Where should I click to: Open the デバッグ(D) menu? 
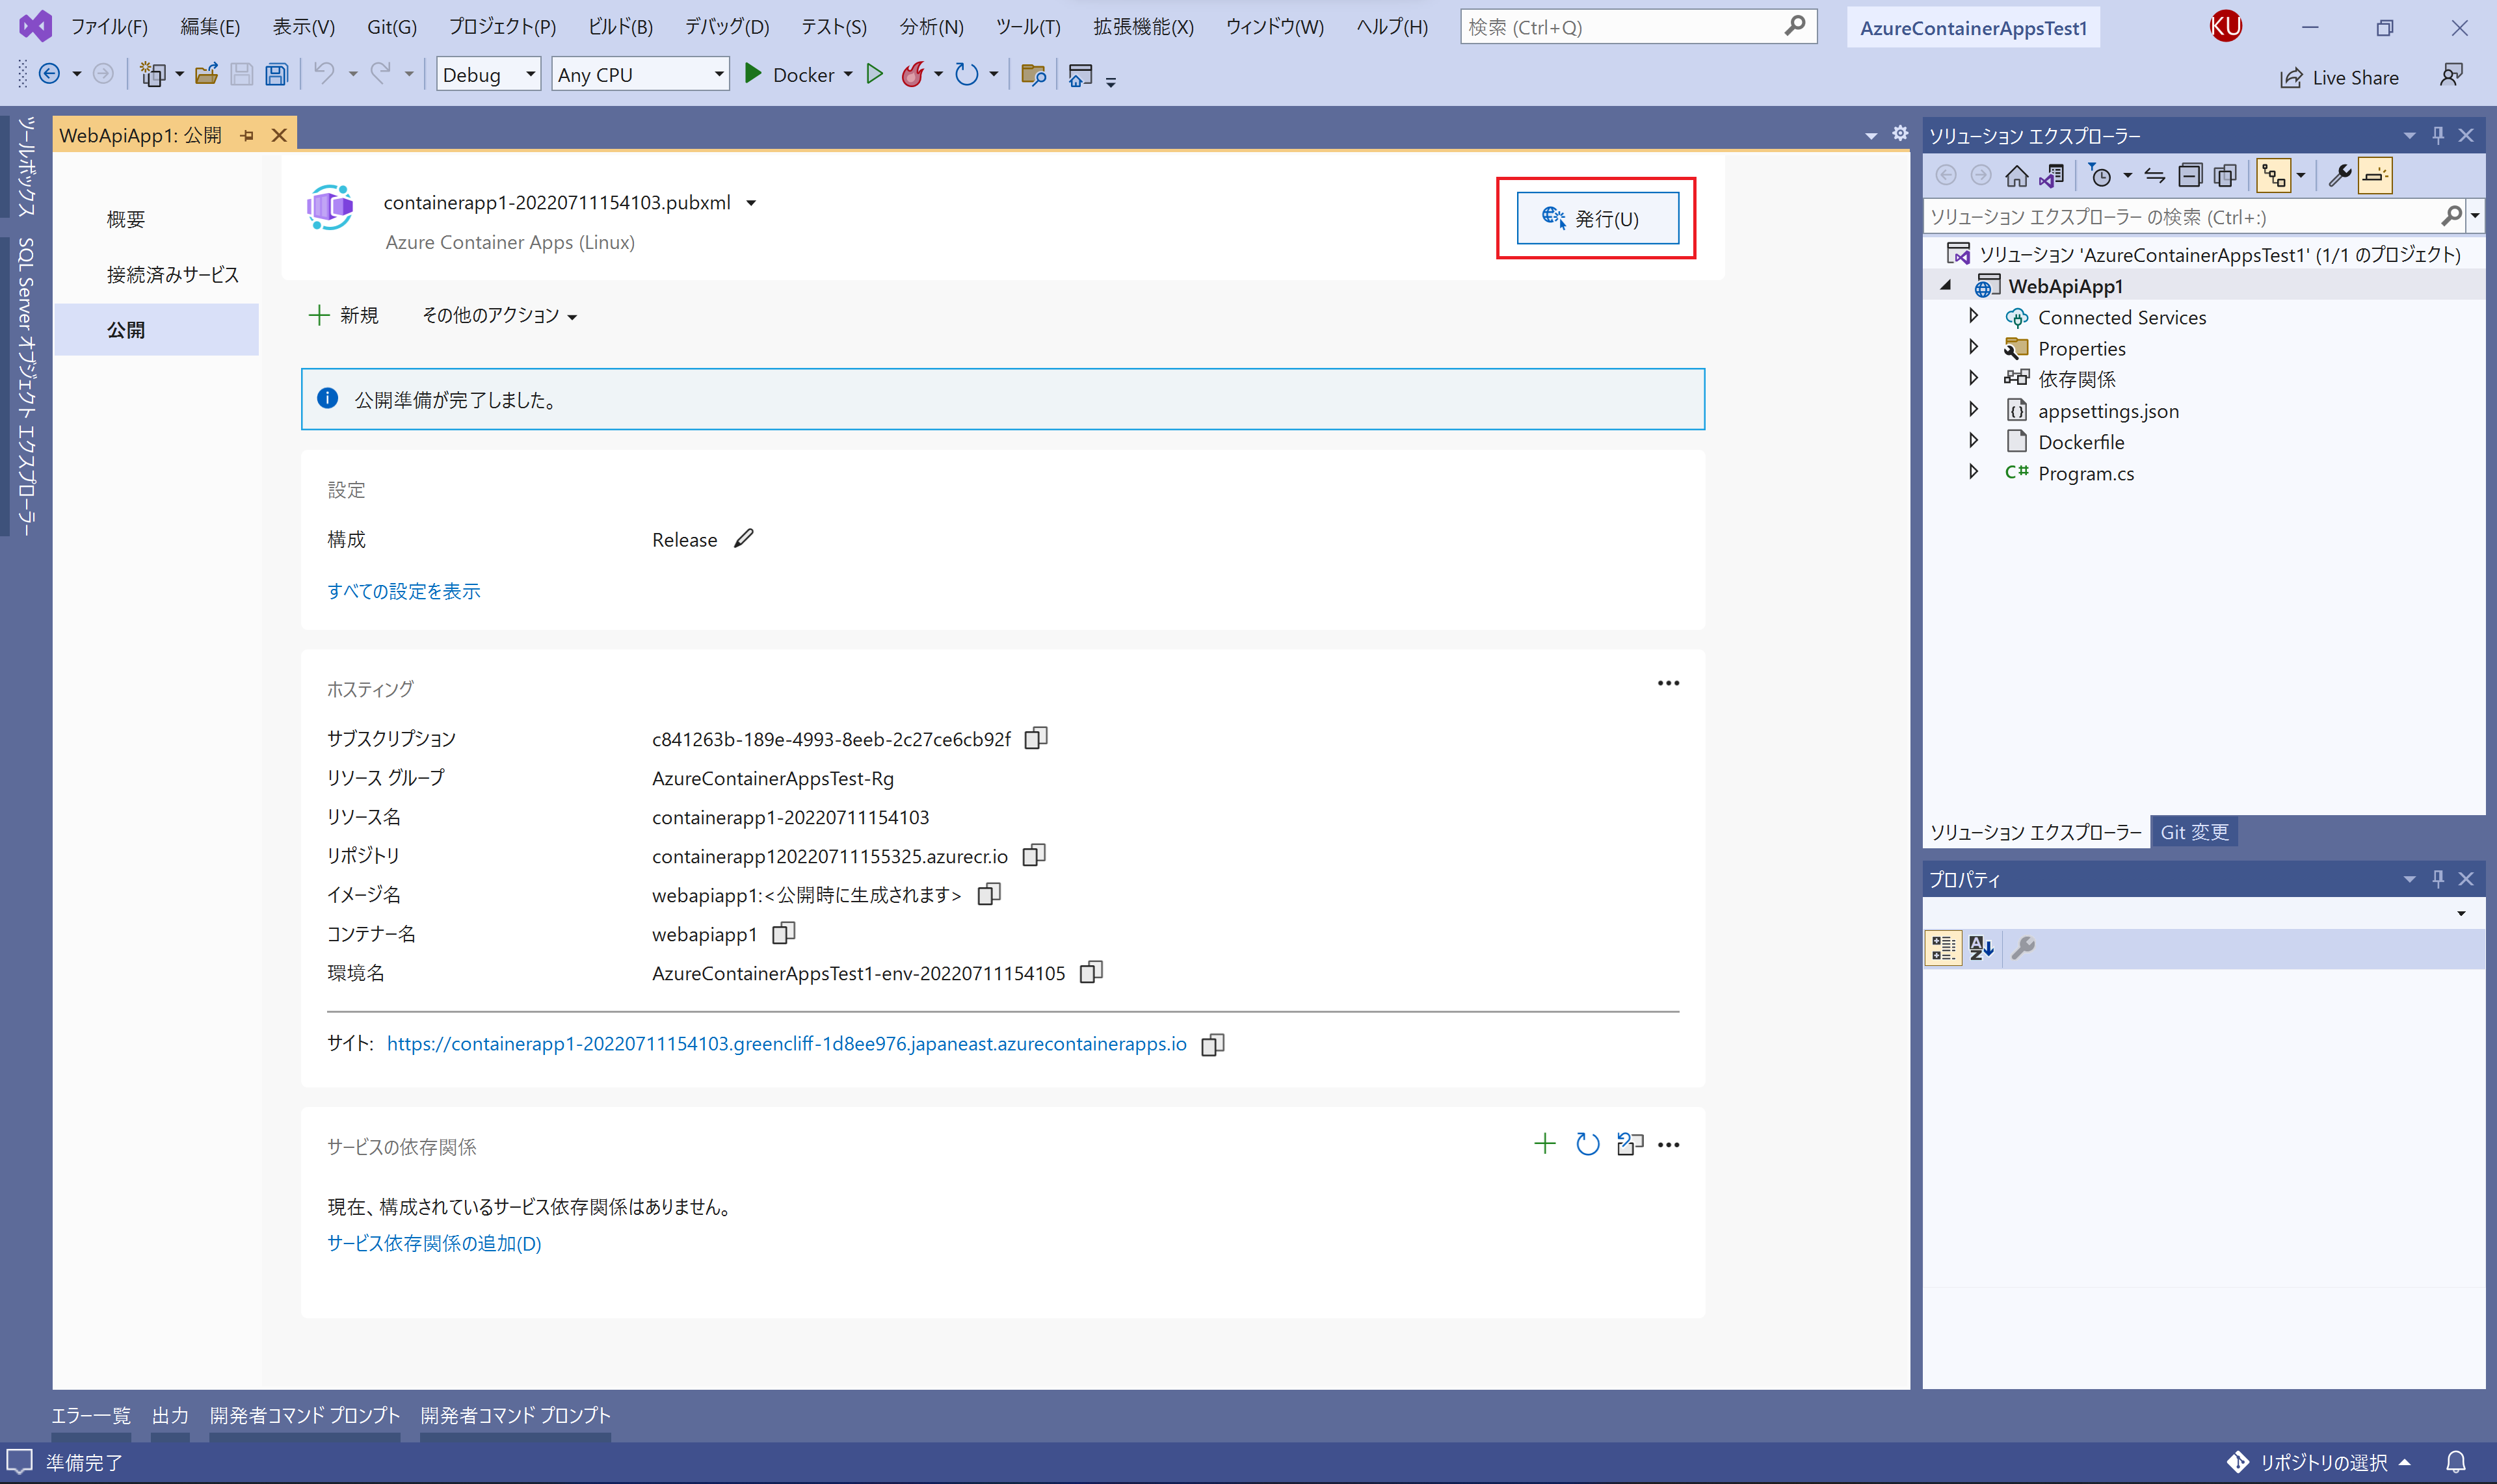point(726,27)
